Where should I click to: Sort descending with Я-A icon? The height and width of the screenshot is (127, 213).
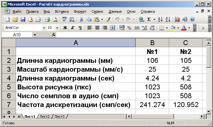pyautogui.click(x=168, y=19)
